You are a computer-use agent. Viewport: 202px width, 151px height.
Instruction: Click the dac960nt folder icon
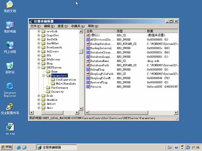click(x=43, y=43)
